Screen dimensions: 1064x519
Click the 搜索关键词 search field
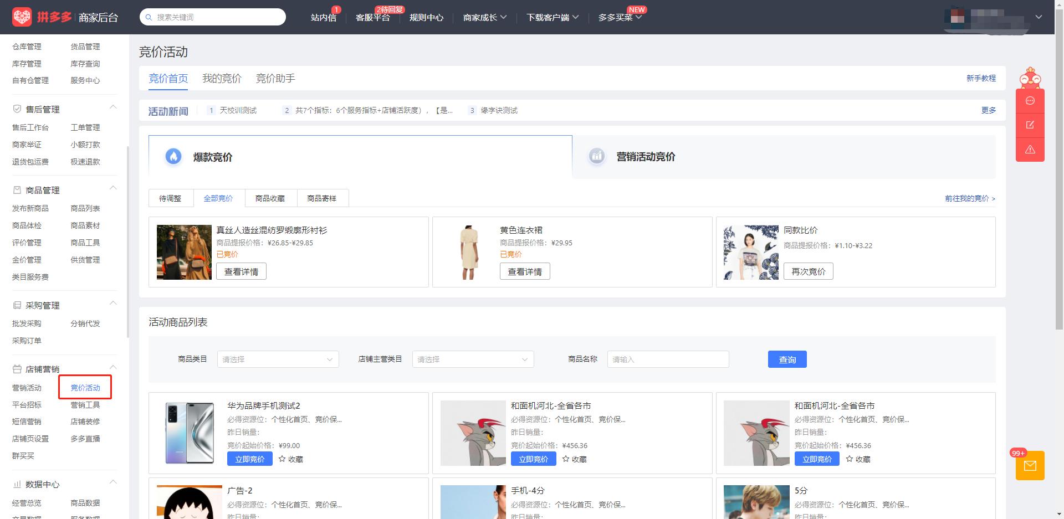click(212, 17)
